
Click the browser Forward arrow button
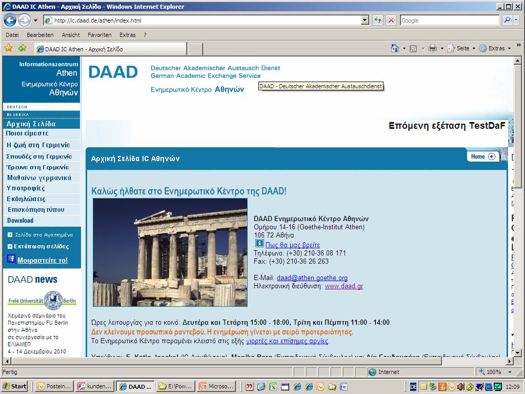[x=24, y=21]
